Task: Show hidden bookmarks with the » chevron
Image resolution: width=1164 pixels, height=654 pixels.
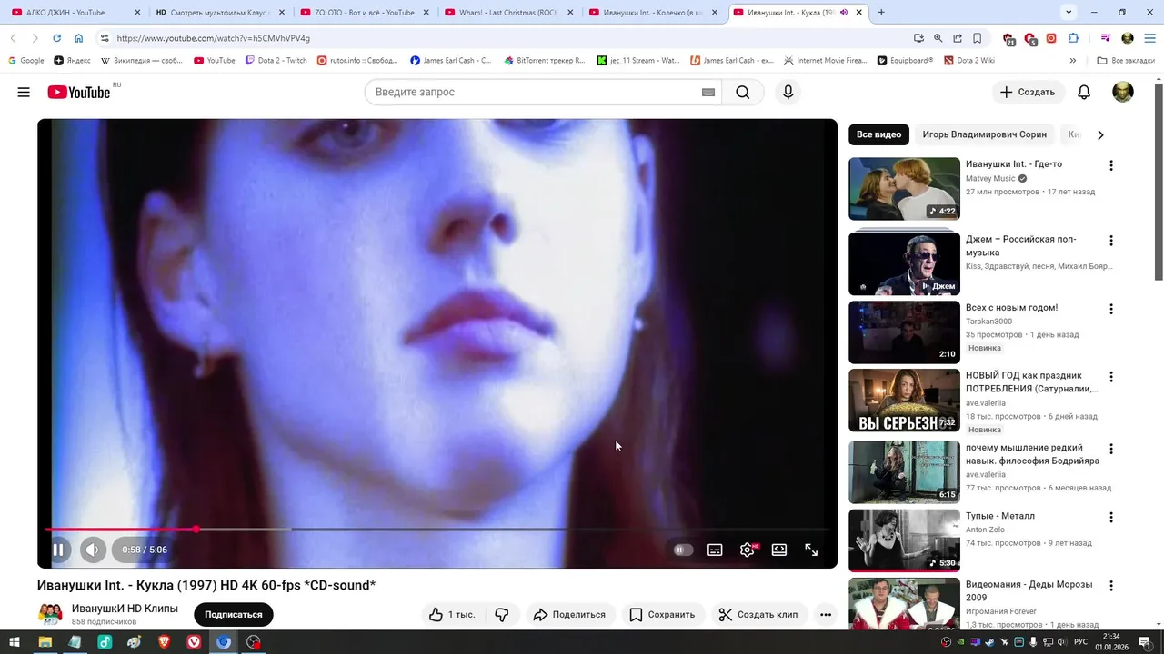Action: click(1073, 60)
